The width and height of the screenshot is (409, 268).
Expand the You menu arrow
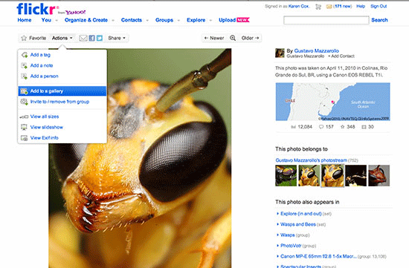pos(57,20)
